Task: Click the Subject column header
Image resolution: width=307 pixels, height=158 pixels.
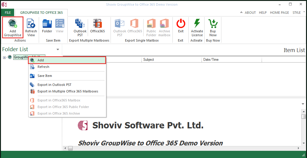Action: (172, 60)
